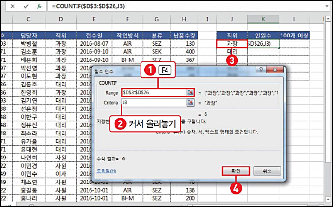Select the 납품수량 cell showing 367
This screenshot has height=207, width=333.
(x=184, y=60)
